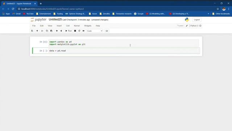The height and width of the screenshot is (131, 232).
Task: Insert a cell below with the plus icon
Action: (37, 31)
